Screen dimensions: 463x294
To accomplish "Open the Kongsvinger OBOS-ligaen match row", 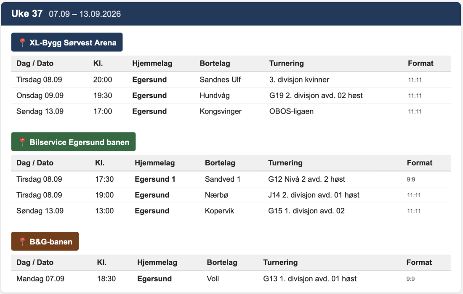I will [x=231, y=111].
